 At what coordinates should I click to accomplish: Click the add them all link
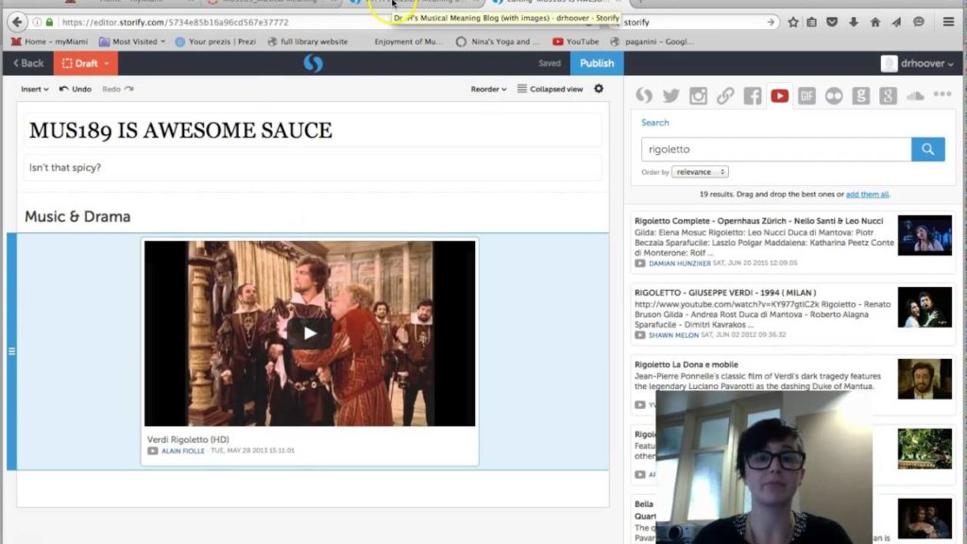[867, 195]
